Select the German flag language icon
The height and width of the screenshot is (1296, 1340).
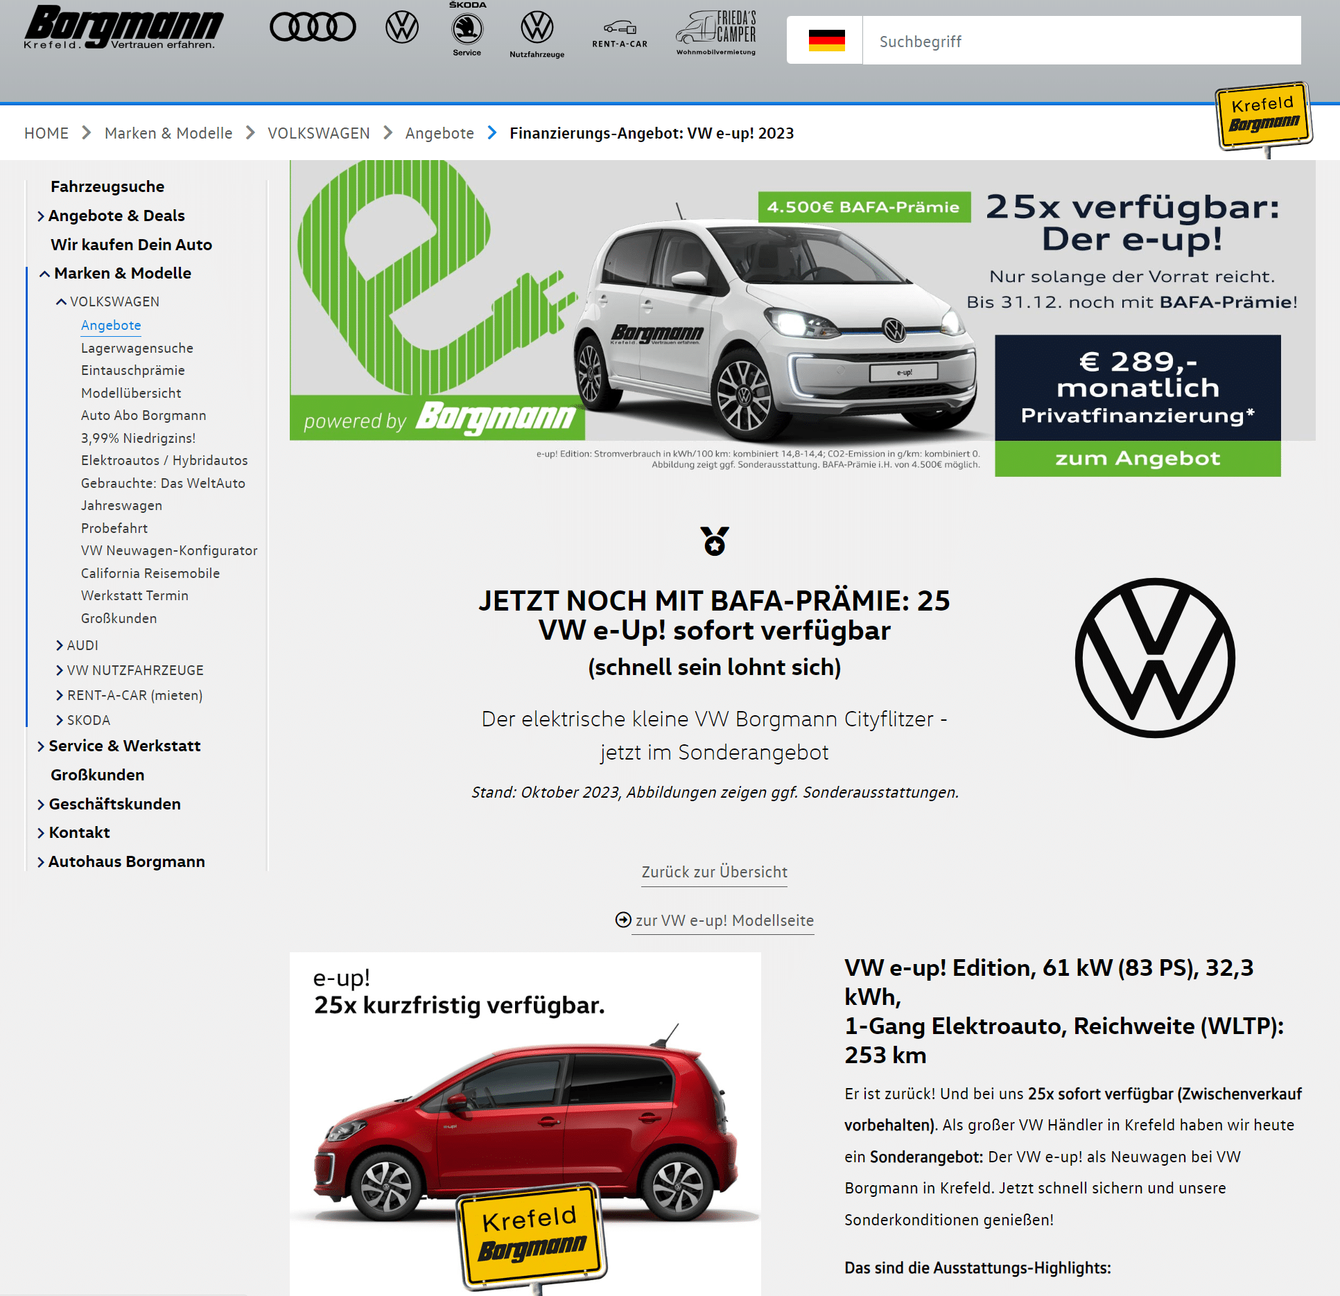pyautogui.click(x=826, y=40)
